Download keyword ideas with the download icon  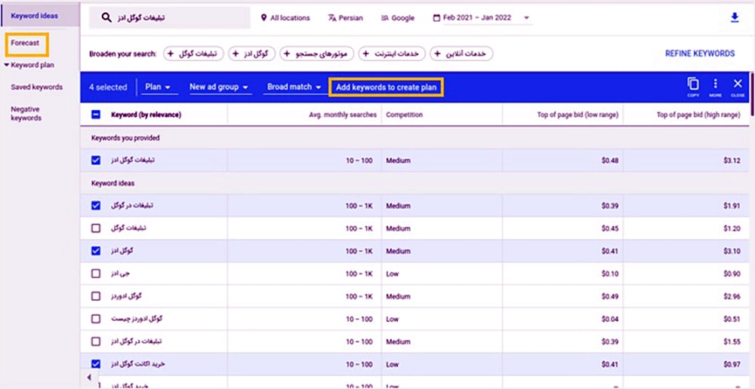[x=735, y=17]
